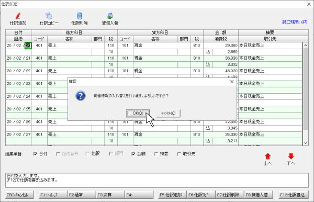The height and width of the screenshot is (202, 314).
Task: Click the 仕訳追加 red pen icon
Action: coord(18,16)
